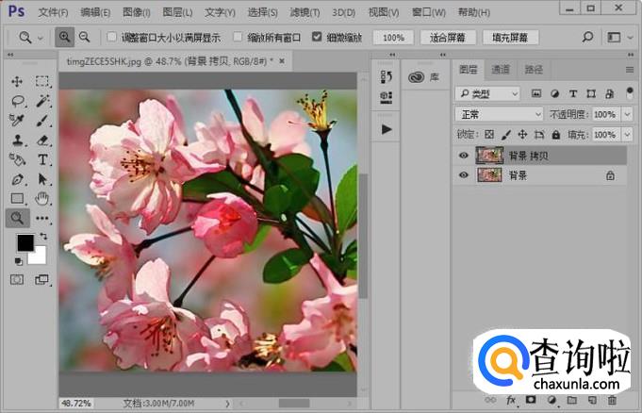Enable 调整窗口大小以满屏显示 checkbox
642x413 pixels.
pyautogui.click(x=109, y=38)
